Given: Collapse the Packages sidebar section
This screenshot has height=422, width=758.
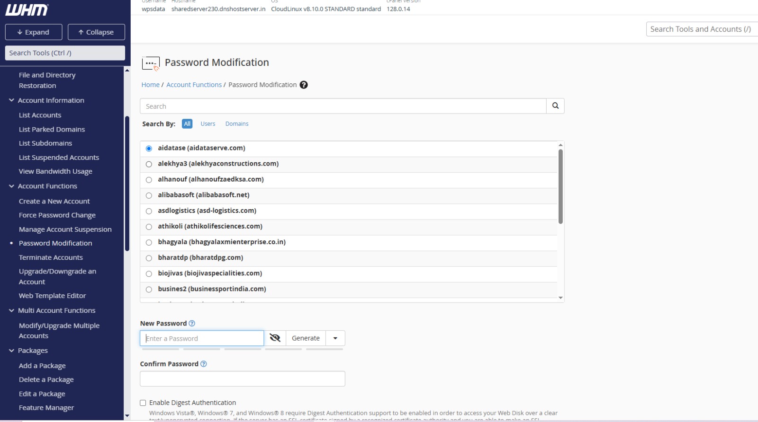Looking at the screenshot, I should click(11, 351).
